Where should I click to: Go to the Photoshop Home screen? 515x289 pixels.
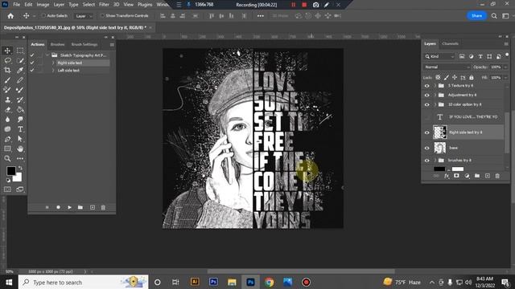click(10, 16)
